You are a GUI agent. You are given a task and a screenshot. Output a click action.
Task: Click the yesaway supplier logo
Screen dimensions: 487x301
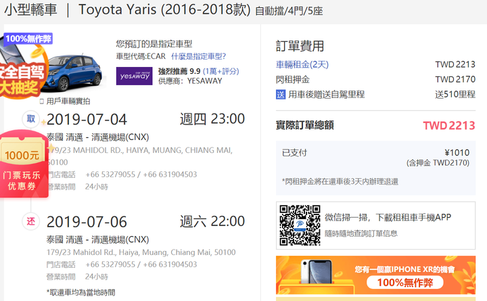134,76
